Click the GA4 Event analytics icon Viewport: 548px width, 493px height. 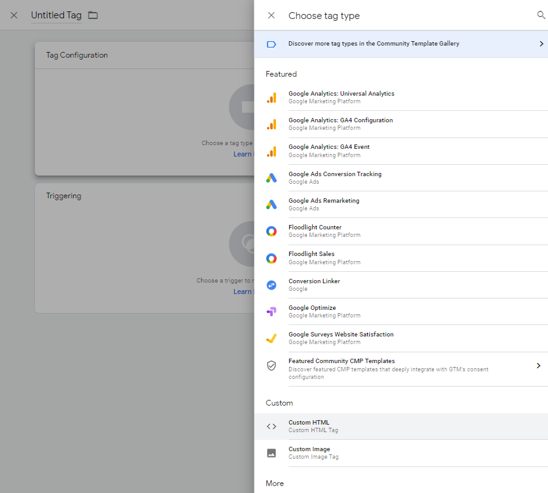point(271,151)
